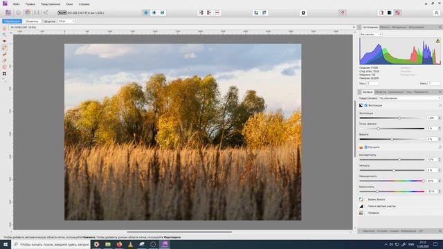Click the exposure value stepper arrows
Image resolution: width=443 pixels, height=249 pixels.
pos(440,118)
